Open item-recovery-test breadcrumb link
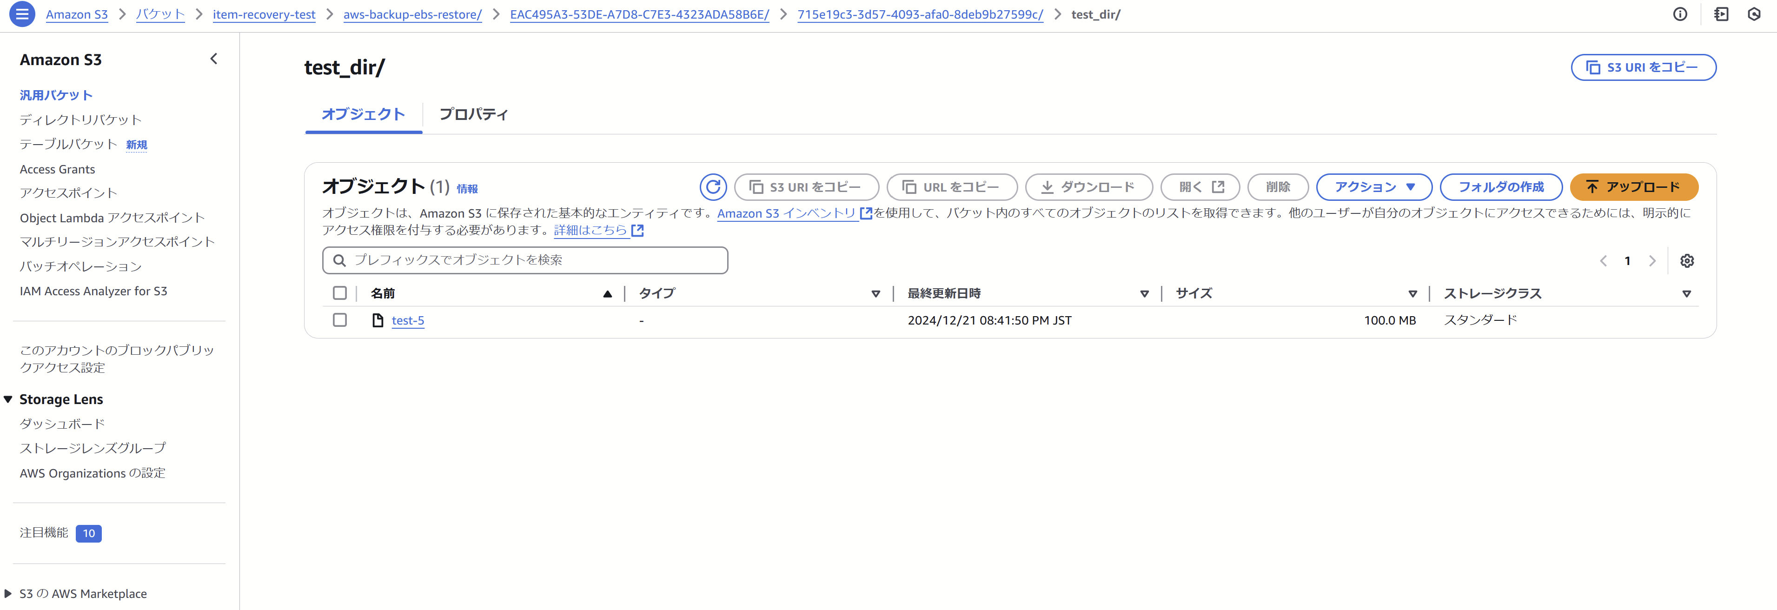The width and height of the screenshot is (1777, 610). [x=264, y=14]
